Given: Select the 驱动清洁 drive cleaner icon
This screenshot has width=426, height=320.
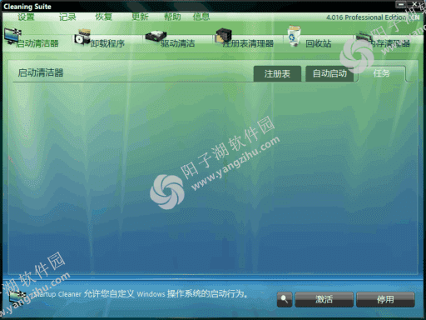Looking at the screenshot, I should click(156, 37).
